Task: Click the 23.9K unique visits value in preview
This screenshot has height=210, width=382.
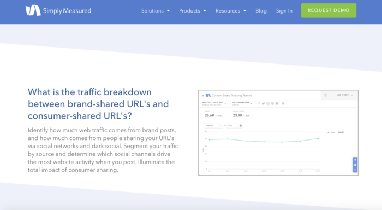Action: tap(237, 115)
